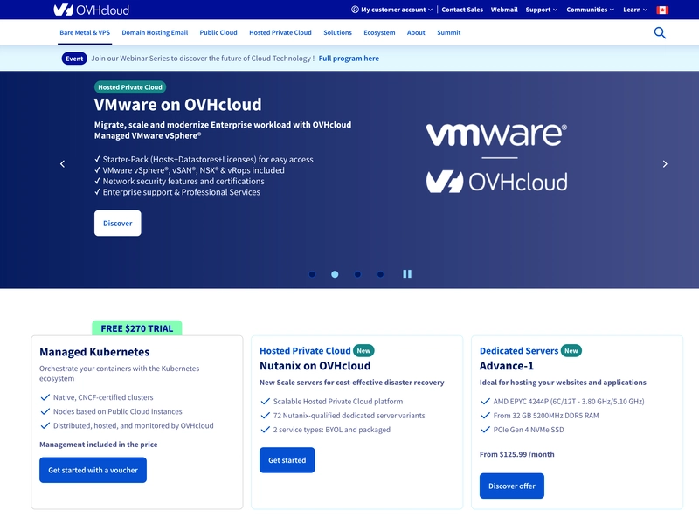This screenshot has height=524, width=699.
Task: Click the New badge beside Hosted Private Cloud
Action: pyautogui.click(x=363, y=351)
